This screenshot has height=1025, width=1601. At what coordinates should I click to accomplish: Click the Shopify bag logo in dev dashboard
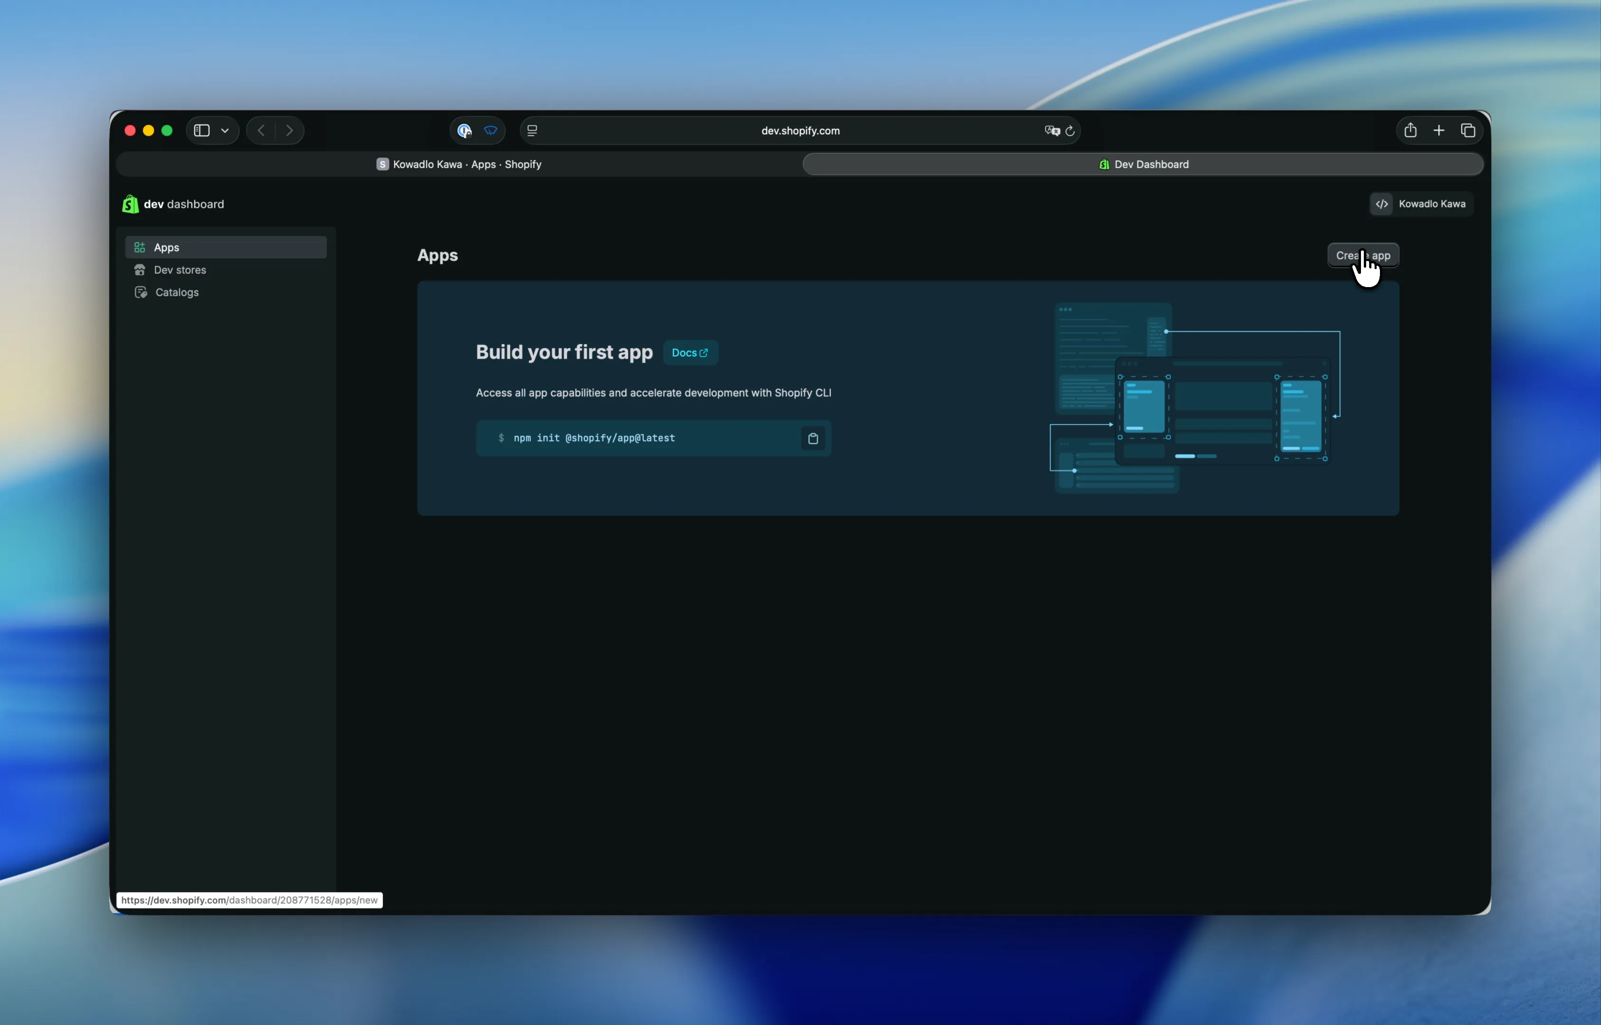pos(130,204)
